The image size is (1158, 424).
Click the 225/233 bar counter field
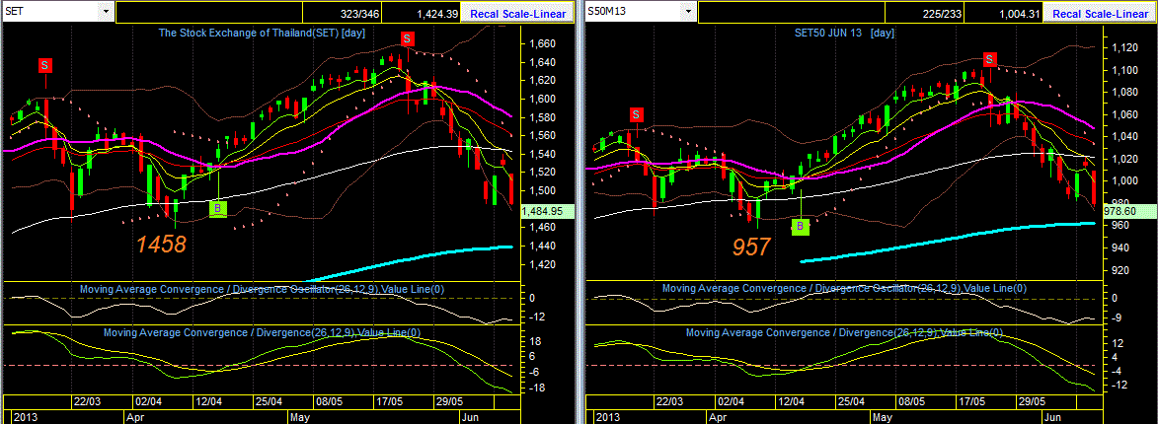(925, 13)
